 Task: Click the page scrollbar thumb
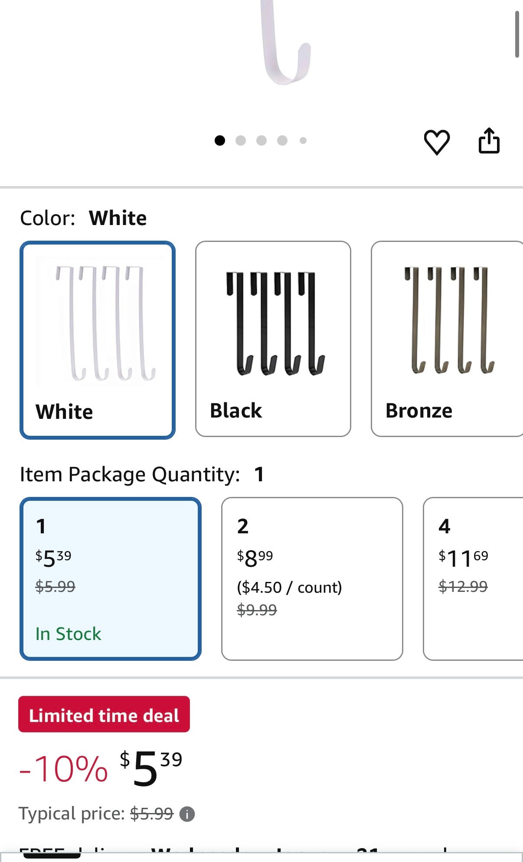[x=516, y=35]
